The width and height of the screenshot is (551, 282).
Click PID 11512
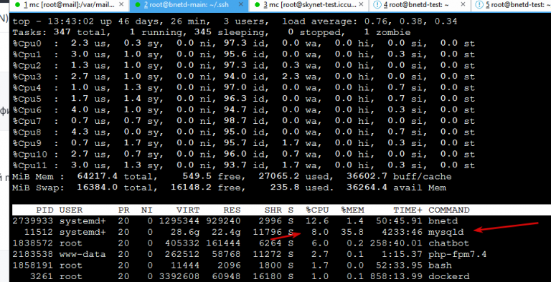coord(39,232)
